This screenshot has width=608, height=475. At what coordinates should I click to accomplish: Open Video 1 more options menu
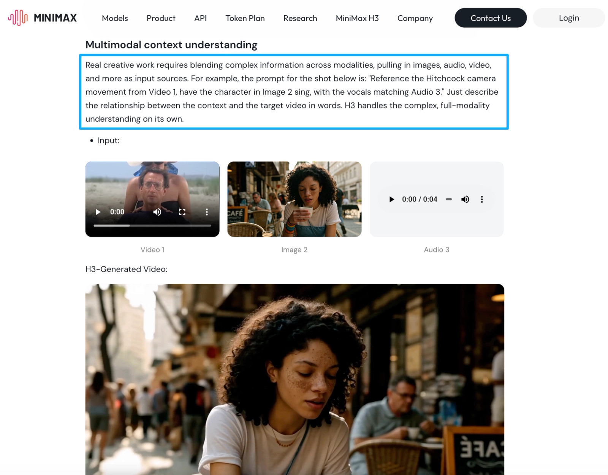[x=207, y=212]
